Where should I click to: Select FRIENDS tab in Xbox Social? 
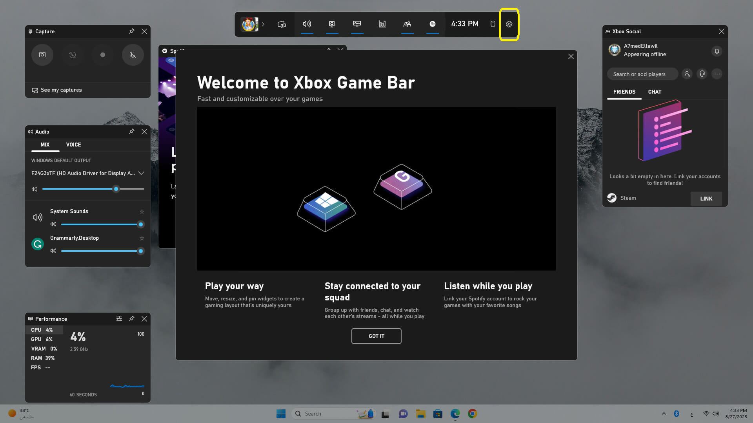point(624,92)
